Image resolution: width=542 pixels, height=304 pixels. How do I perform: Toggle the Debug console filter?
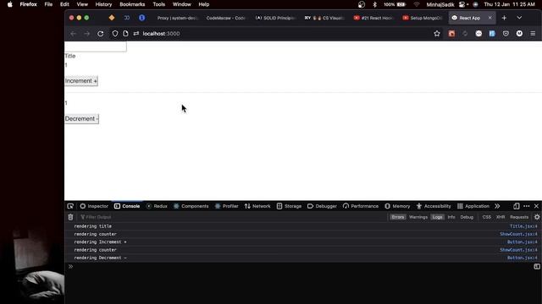click(467, 217)
